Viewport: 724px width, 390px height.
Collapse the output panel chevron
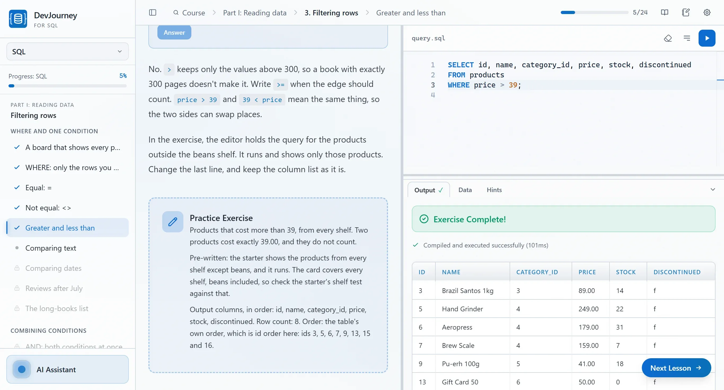coord(713,190)
